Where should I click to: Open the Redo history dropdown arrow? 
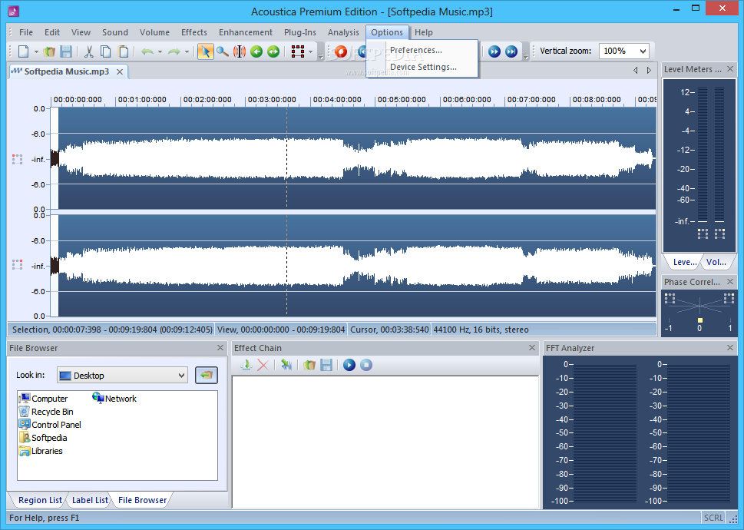click(187, 51)
